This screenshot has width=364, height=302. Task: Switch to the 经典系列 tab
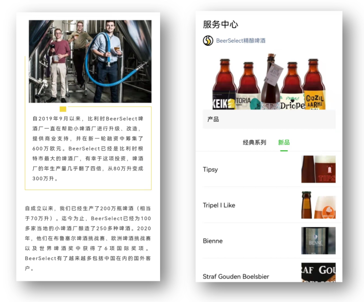[254, 142]
